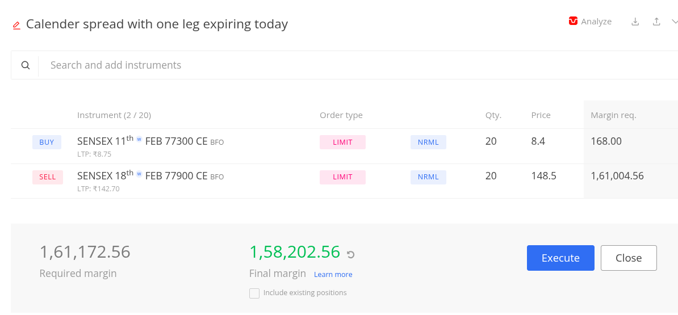Close the basket dialog

pos(629,258)
